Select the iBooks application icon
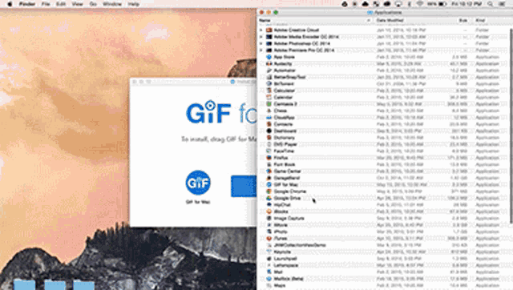 pos(269,211)
